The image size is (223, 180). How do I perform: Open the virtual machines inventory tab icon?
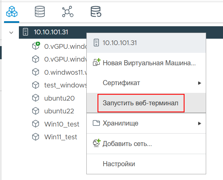click(x=12, y=11)
